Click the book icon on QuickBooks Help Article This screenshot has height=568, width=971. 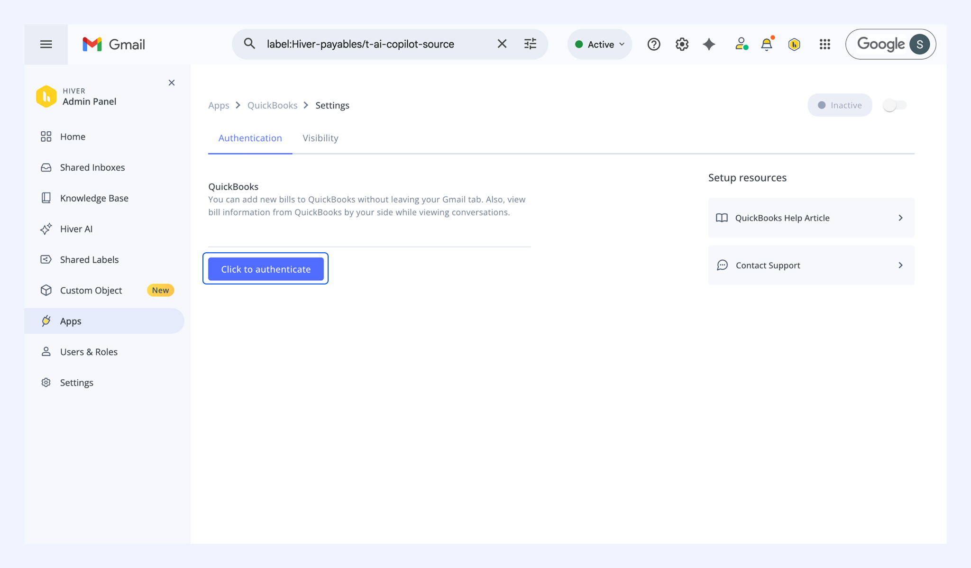click(722, 218)
